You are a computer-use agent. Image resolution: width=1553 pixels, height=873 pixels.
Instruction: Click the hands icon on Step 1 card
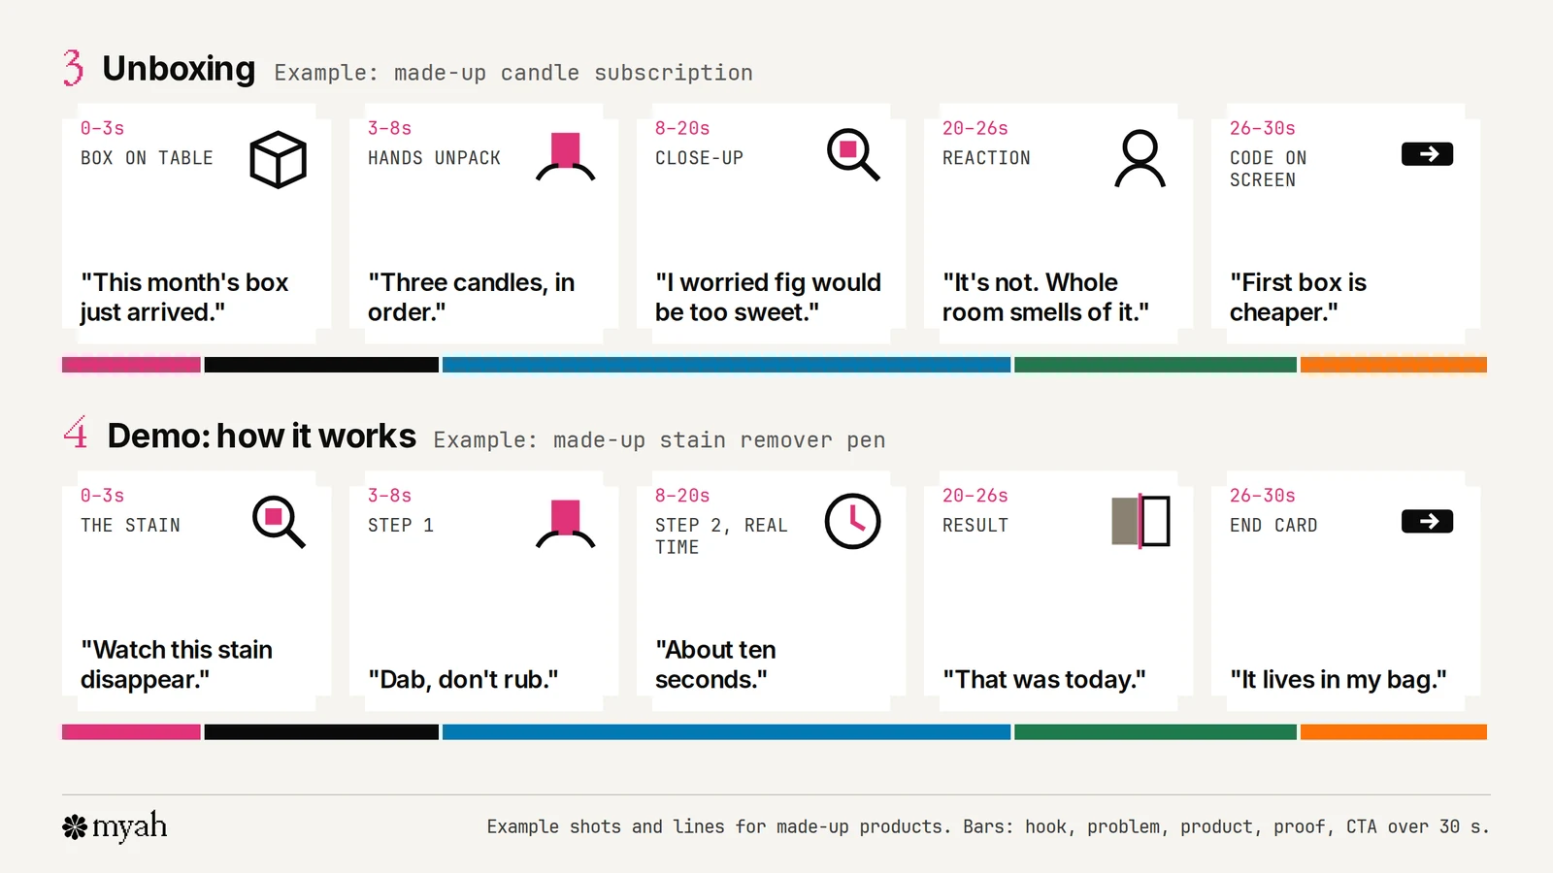point(565,524)
